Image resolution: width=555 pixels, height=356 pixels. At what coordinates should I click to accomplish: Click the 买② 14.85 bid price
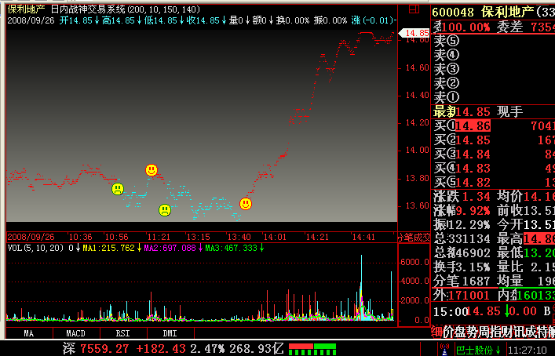(x=473, y=140)
